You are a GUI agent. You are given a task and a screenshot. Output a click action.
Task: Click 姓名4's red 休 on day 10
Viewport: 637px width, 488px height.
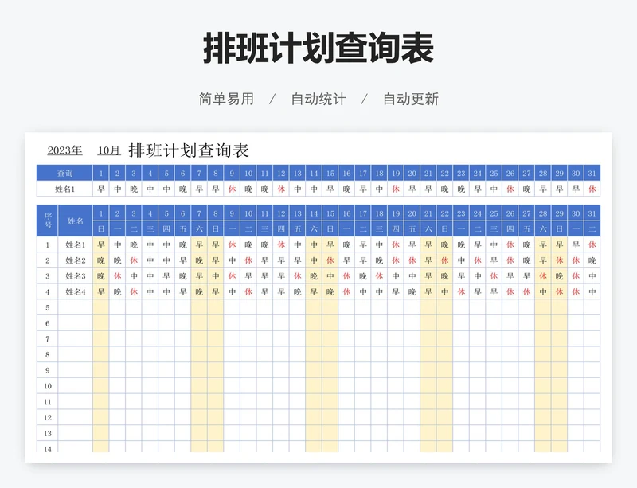click(x=248, y=291)
